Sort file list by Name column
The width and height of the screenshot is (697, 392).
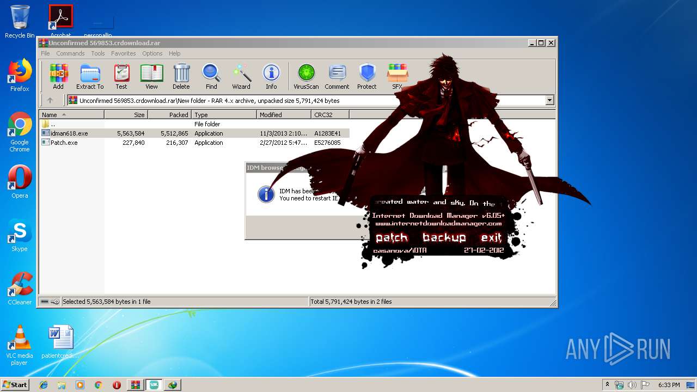point(71,114)
